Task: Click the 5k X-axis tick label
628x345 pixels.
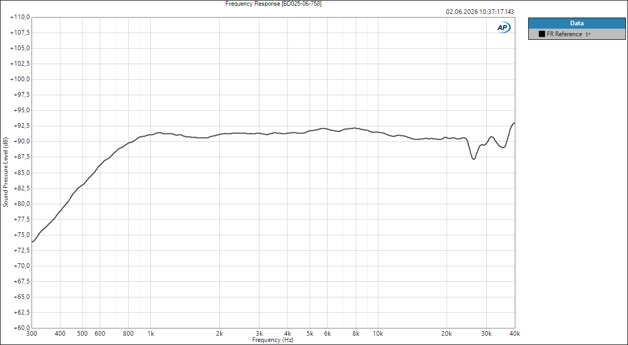Action: click(310, 334)
